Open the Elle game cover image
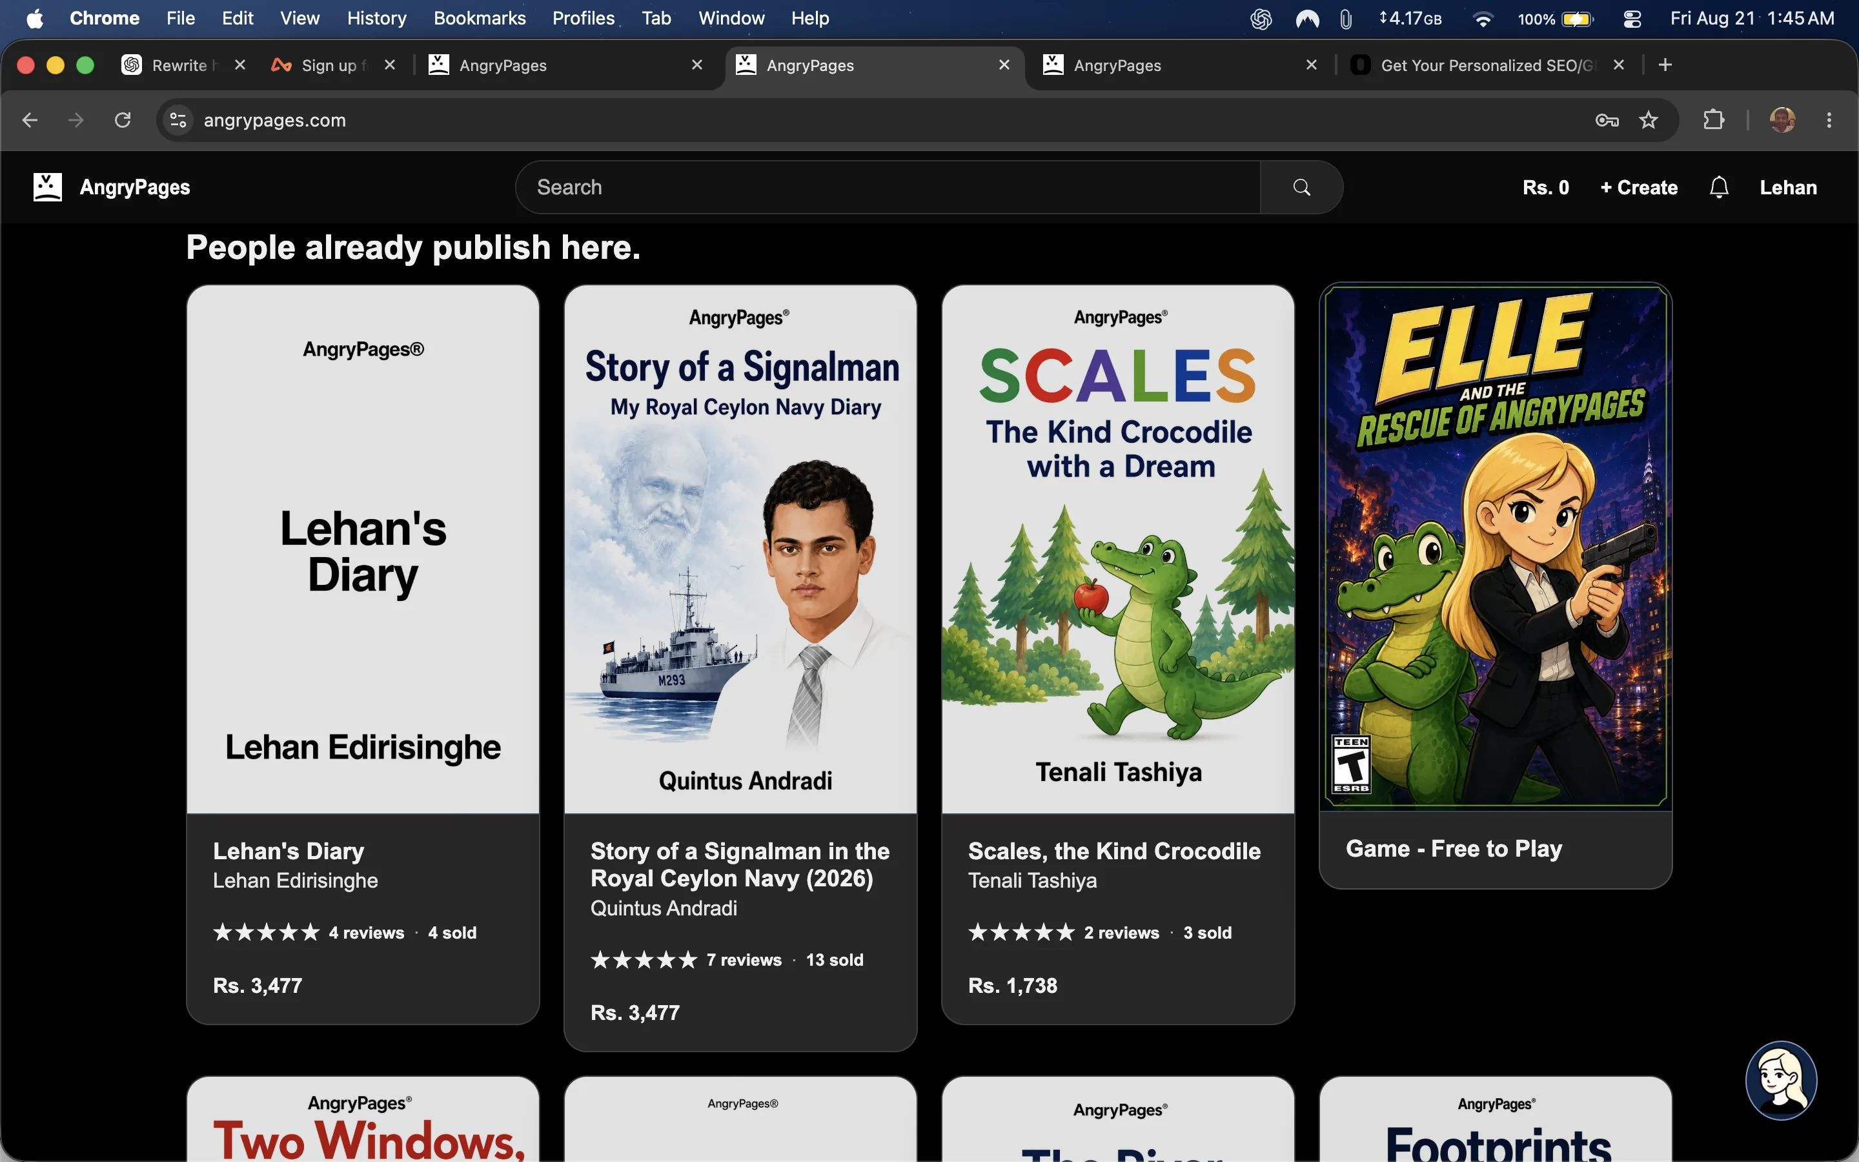This screenshot has width=1859, height=1162. click(x=1495, y=547)
